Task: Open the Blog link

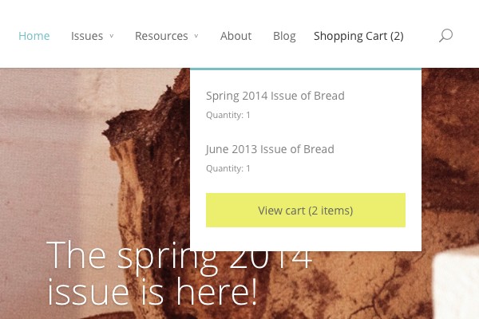Action: 284,37
